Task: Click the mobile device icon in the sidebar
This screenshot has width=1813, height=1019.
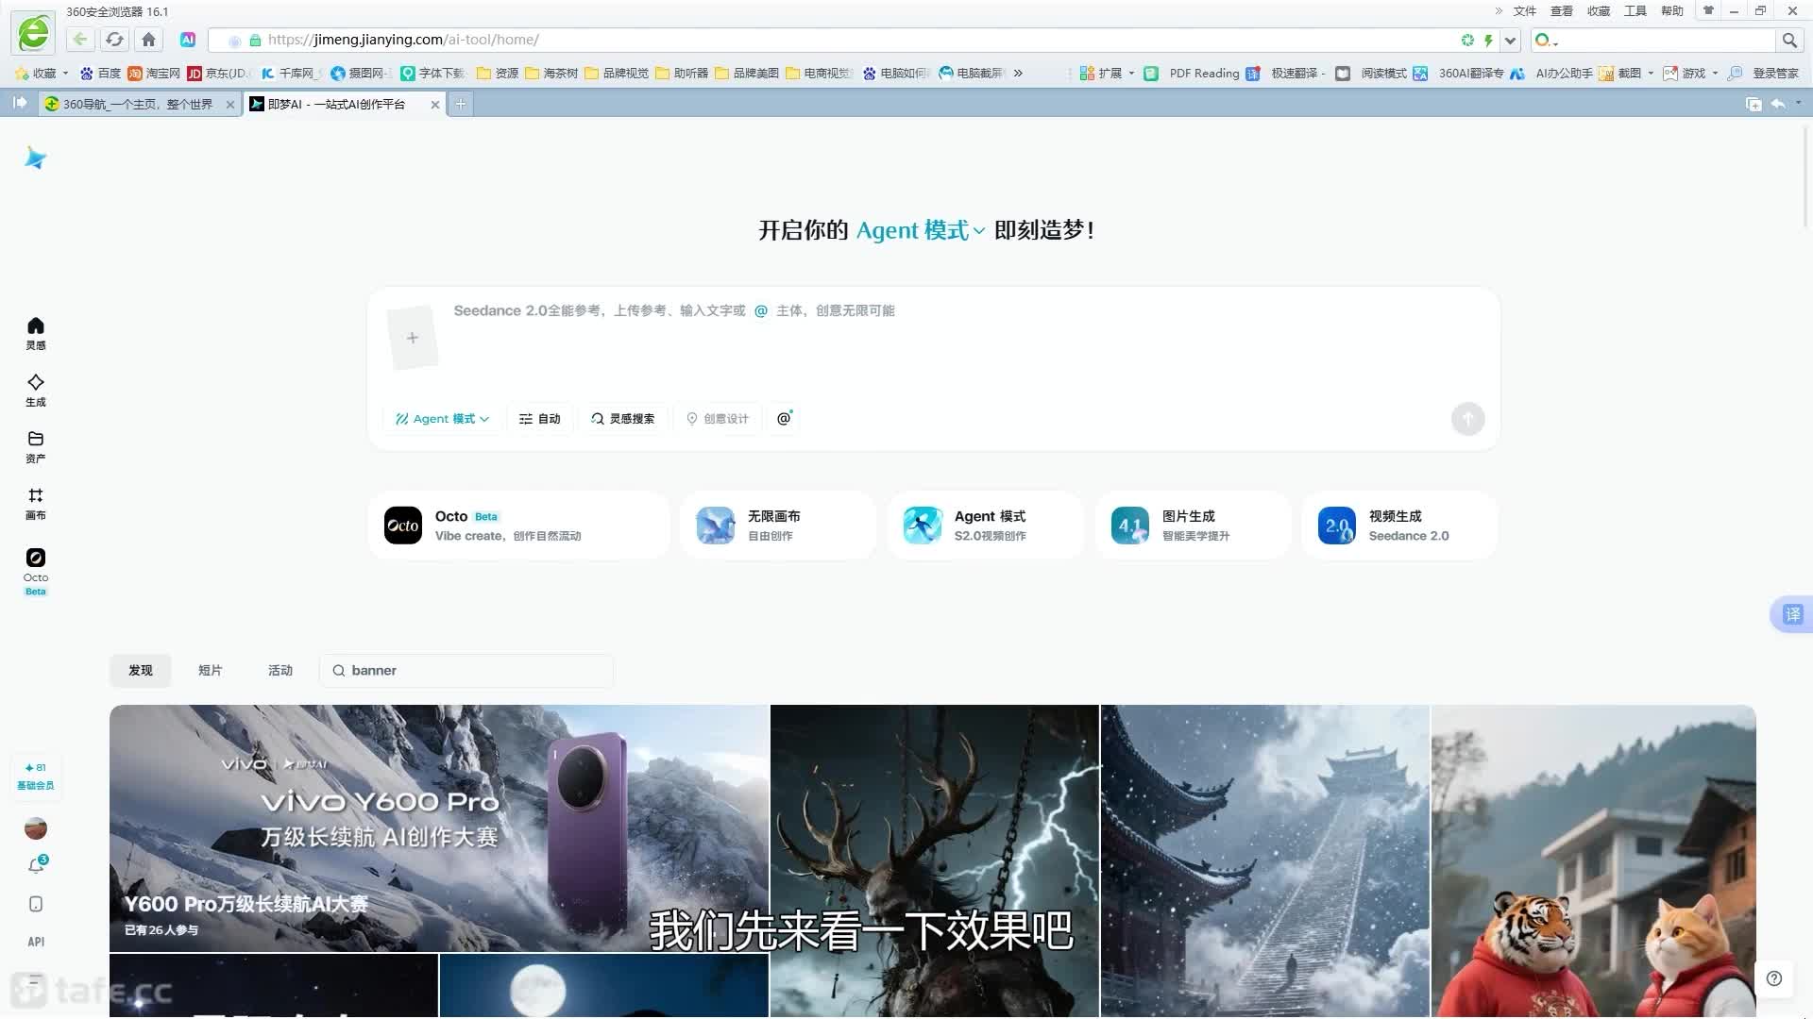Action: click(36, 904)
